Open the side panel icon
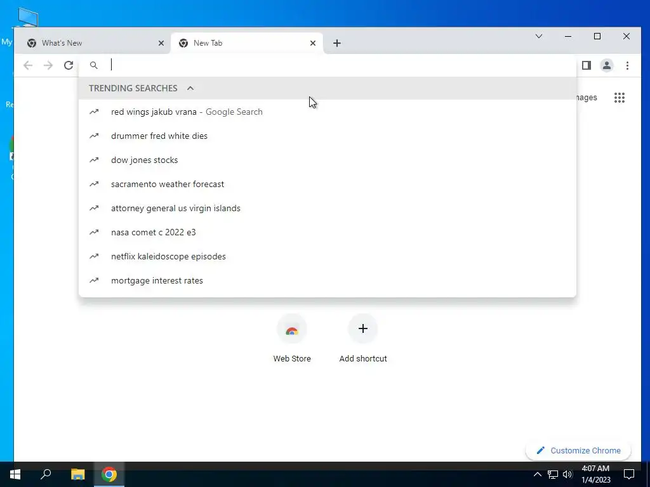Screen dimensions: 650x487 tap(586, 65)
